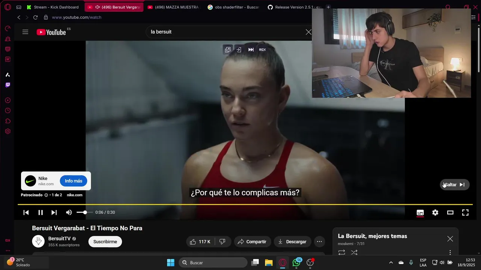The height and width of the screenshot is (270, 481).
Task: Download the video via Descargar
Action: click(292, 241)
